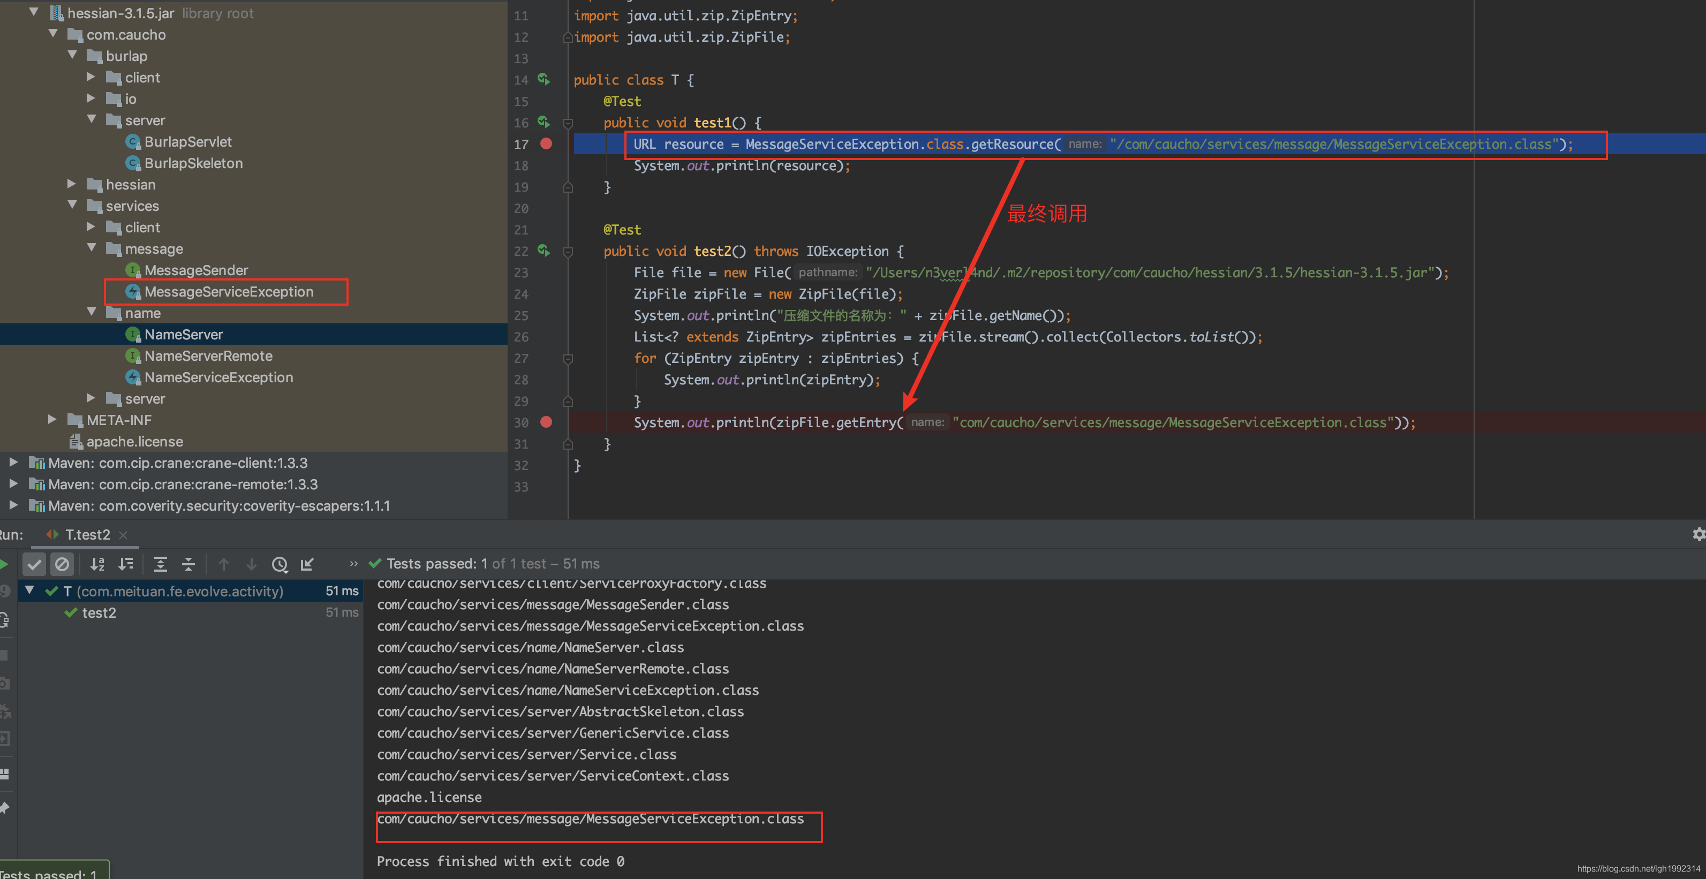Open test history clock icon

[280, 564]
